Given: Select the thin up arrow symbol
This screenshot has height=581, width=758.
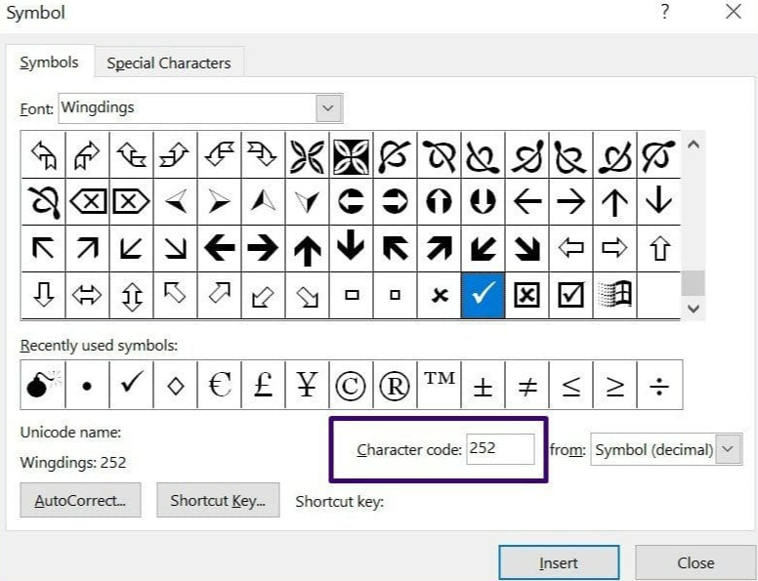Looking at the screenshot, I should (x=614, y=201).
